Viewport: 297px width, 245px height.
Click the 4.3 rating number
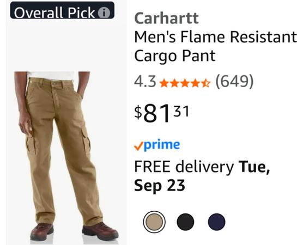click(145, 81)
